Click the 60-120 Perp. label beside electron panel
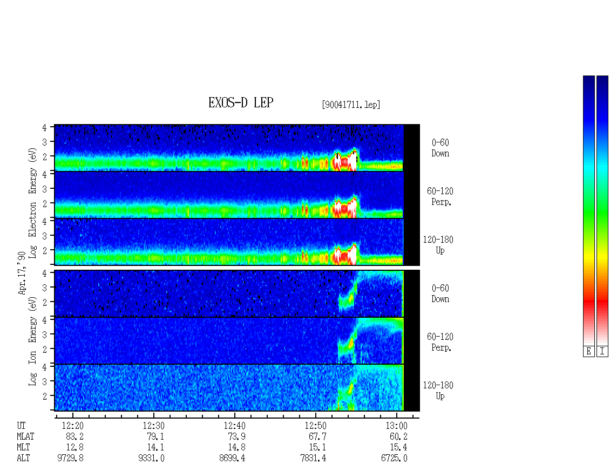 pyautogui.click(x=440, y=197)
